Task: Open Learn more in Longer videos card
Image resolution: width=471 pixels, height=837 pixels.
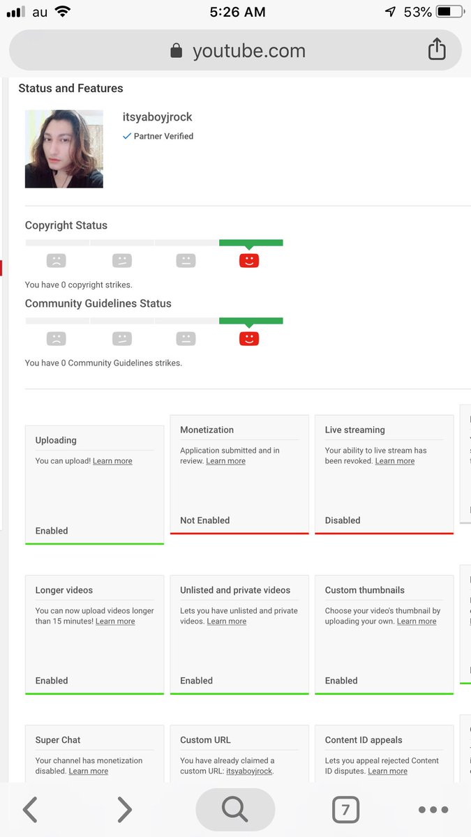Action: 115,621
